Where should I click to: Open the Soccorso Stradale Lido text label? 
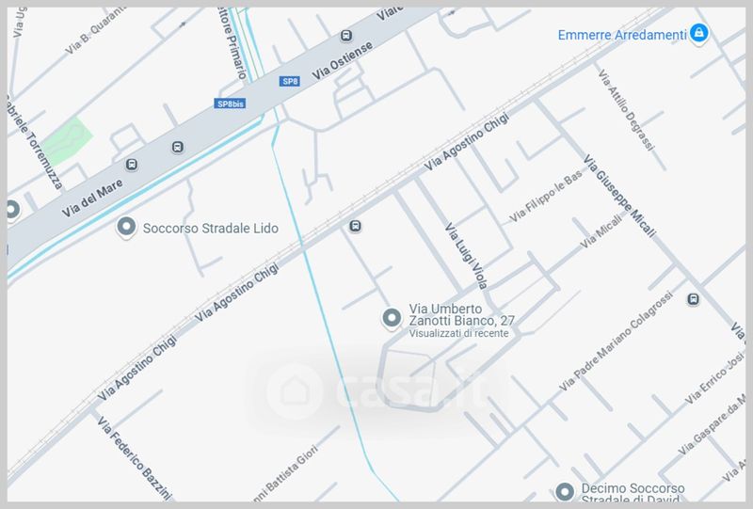(210, 228)
